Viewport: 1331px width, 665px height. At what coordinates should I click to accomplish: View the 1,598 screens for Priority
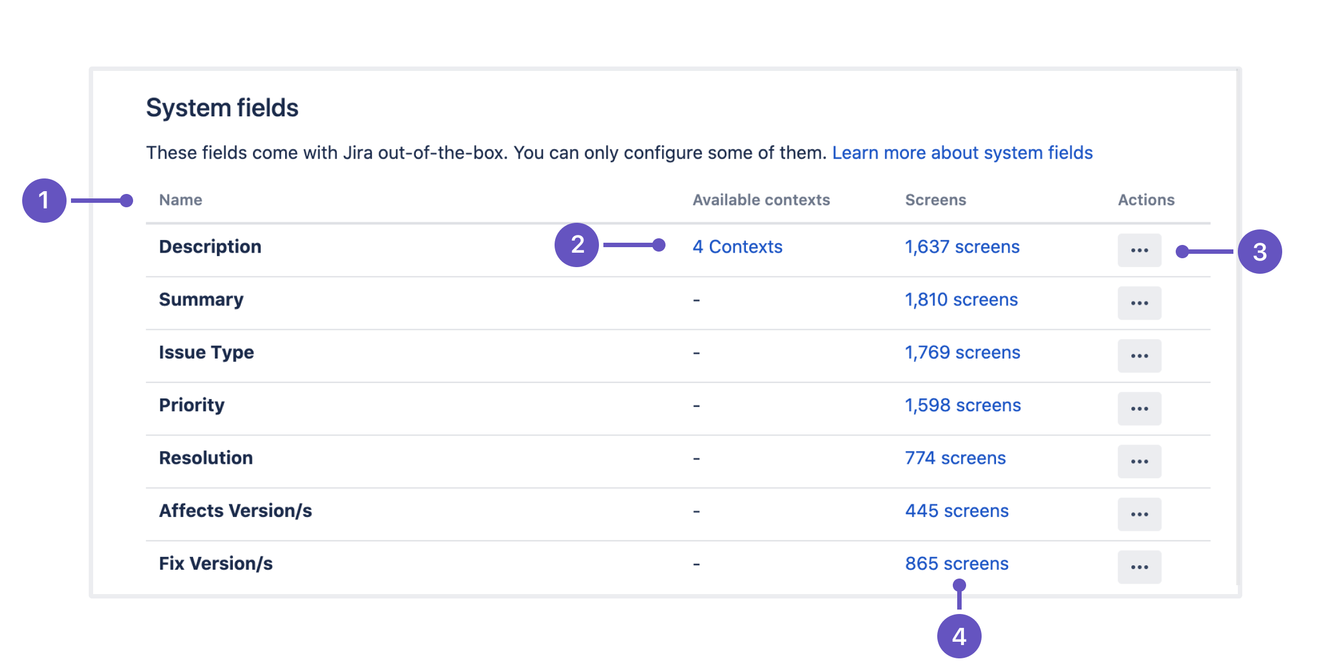(963, 405)
